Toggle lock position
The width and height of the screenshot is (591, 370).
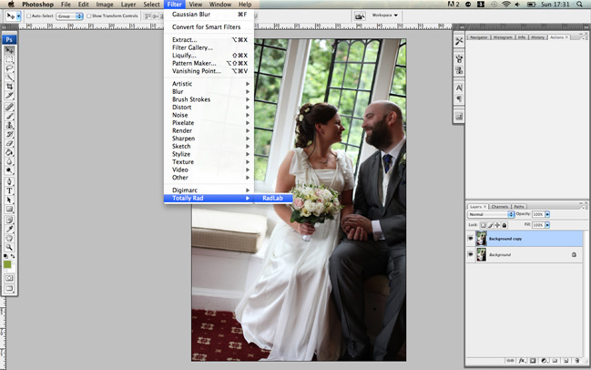497,225
